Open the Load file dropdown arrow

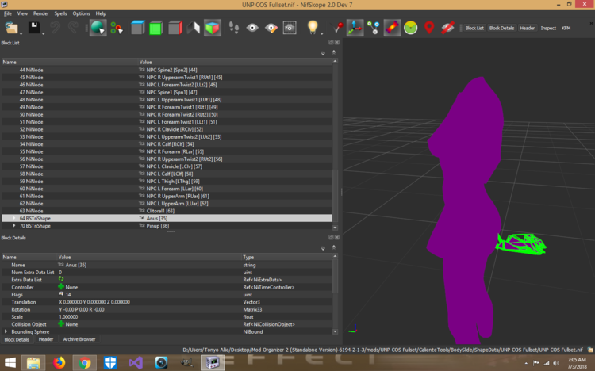click(21, 34)
